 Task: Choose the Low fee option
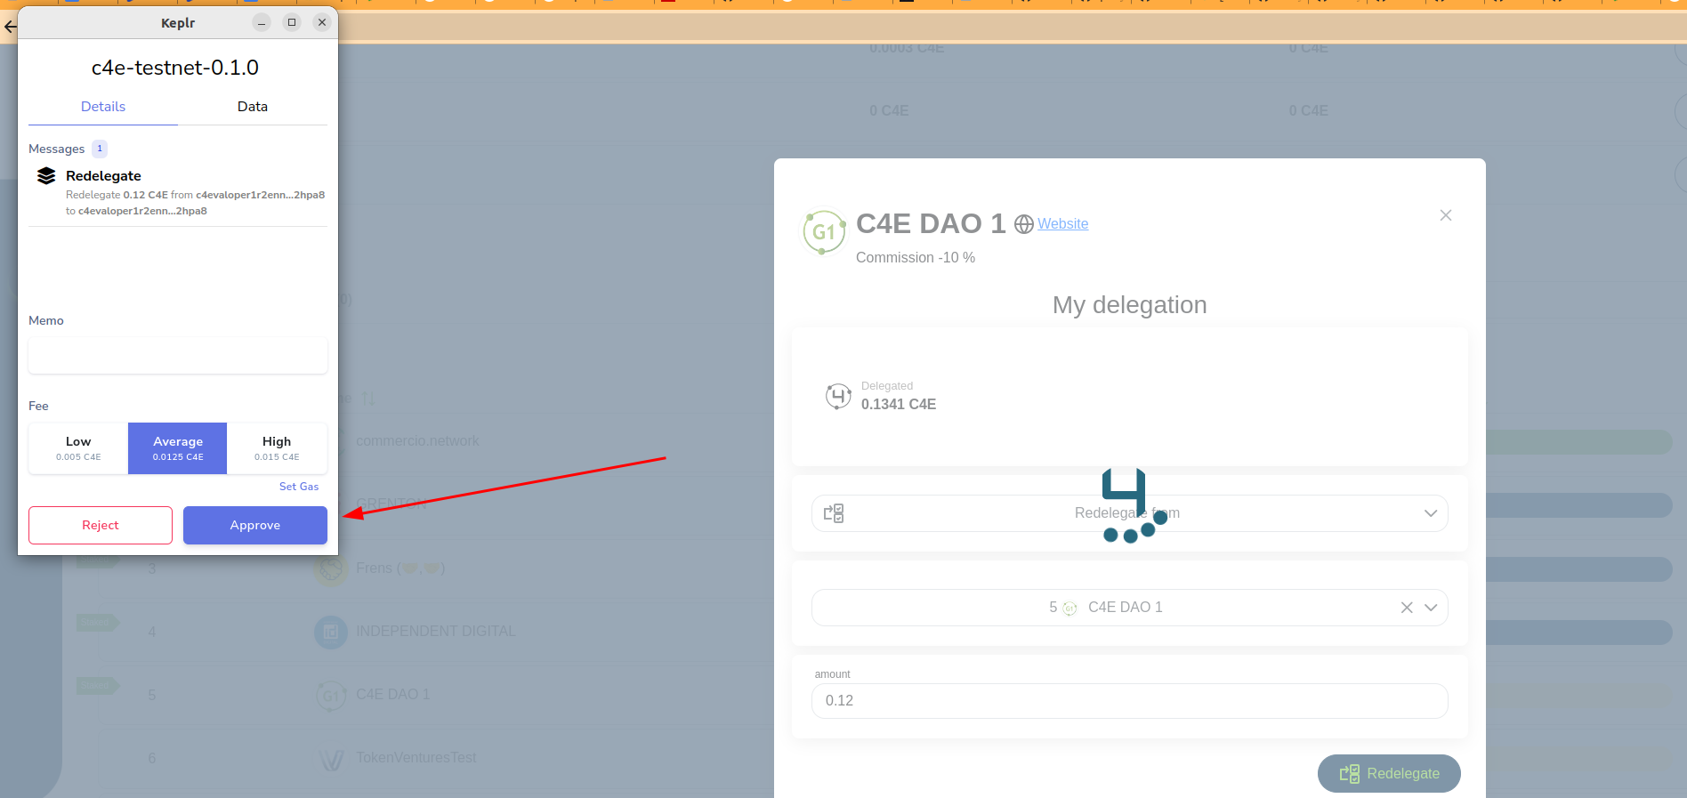(78, 448)
